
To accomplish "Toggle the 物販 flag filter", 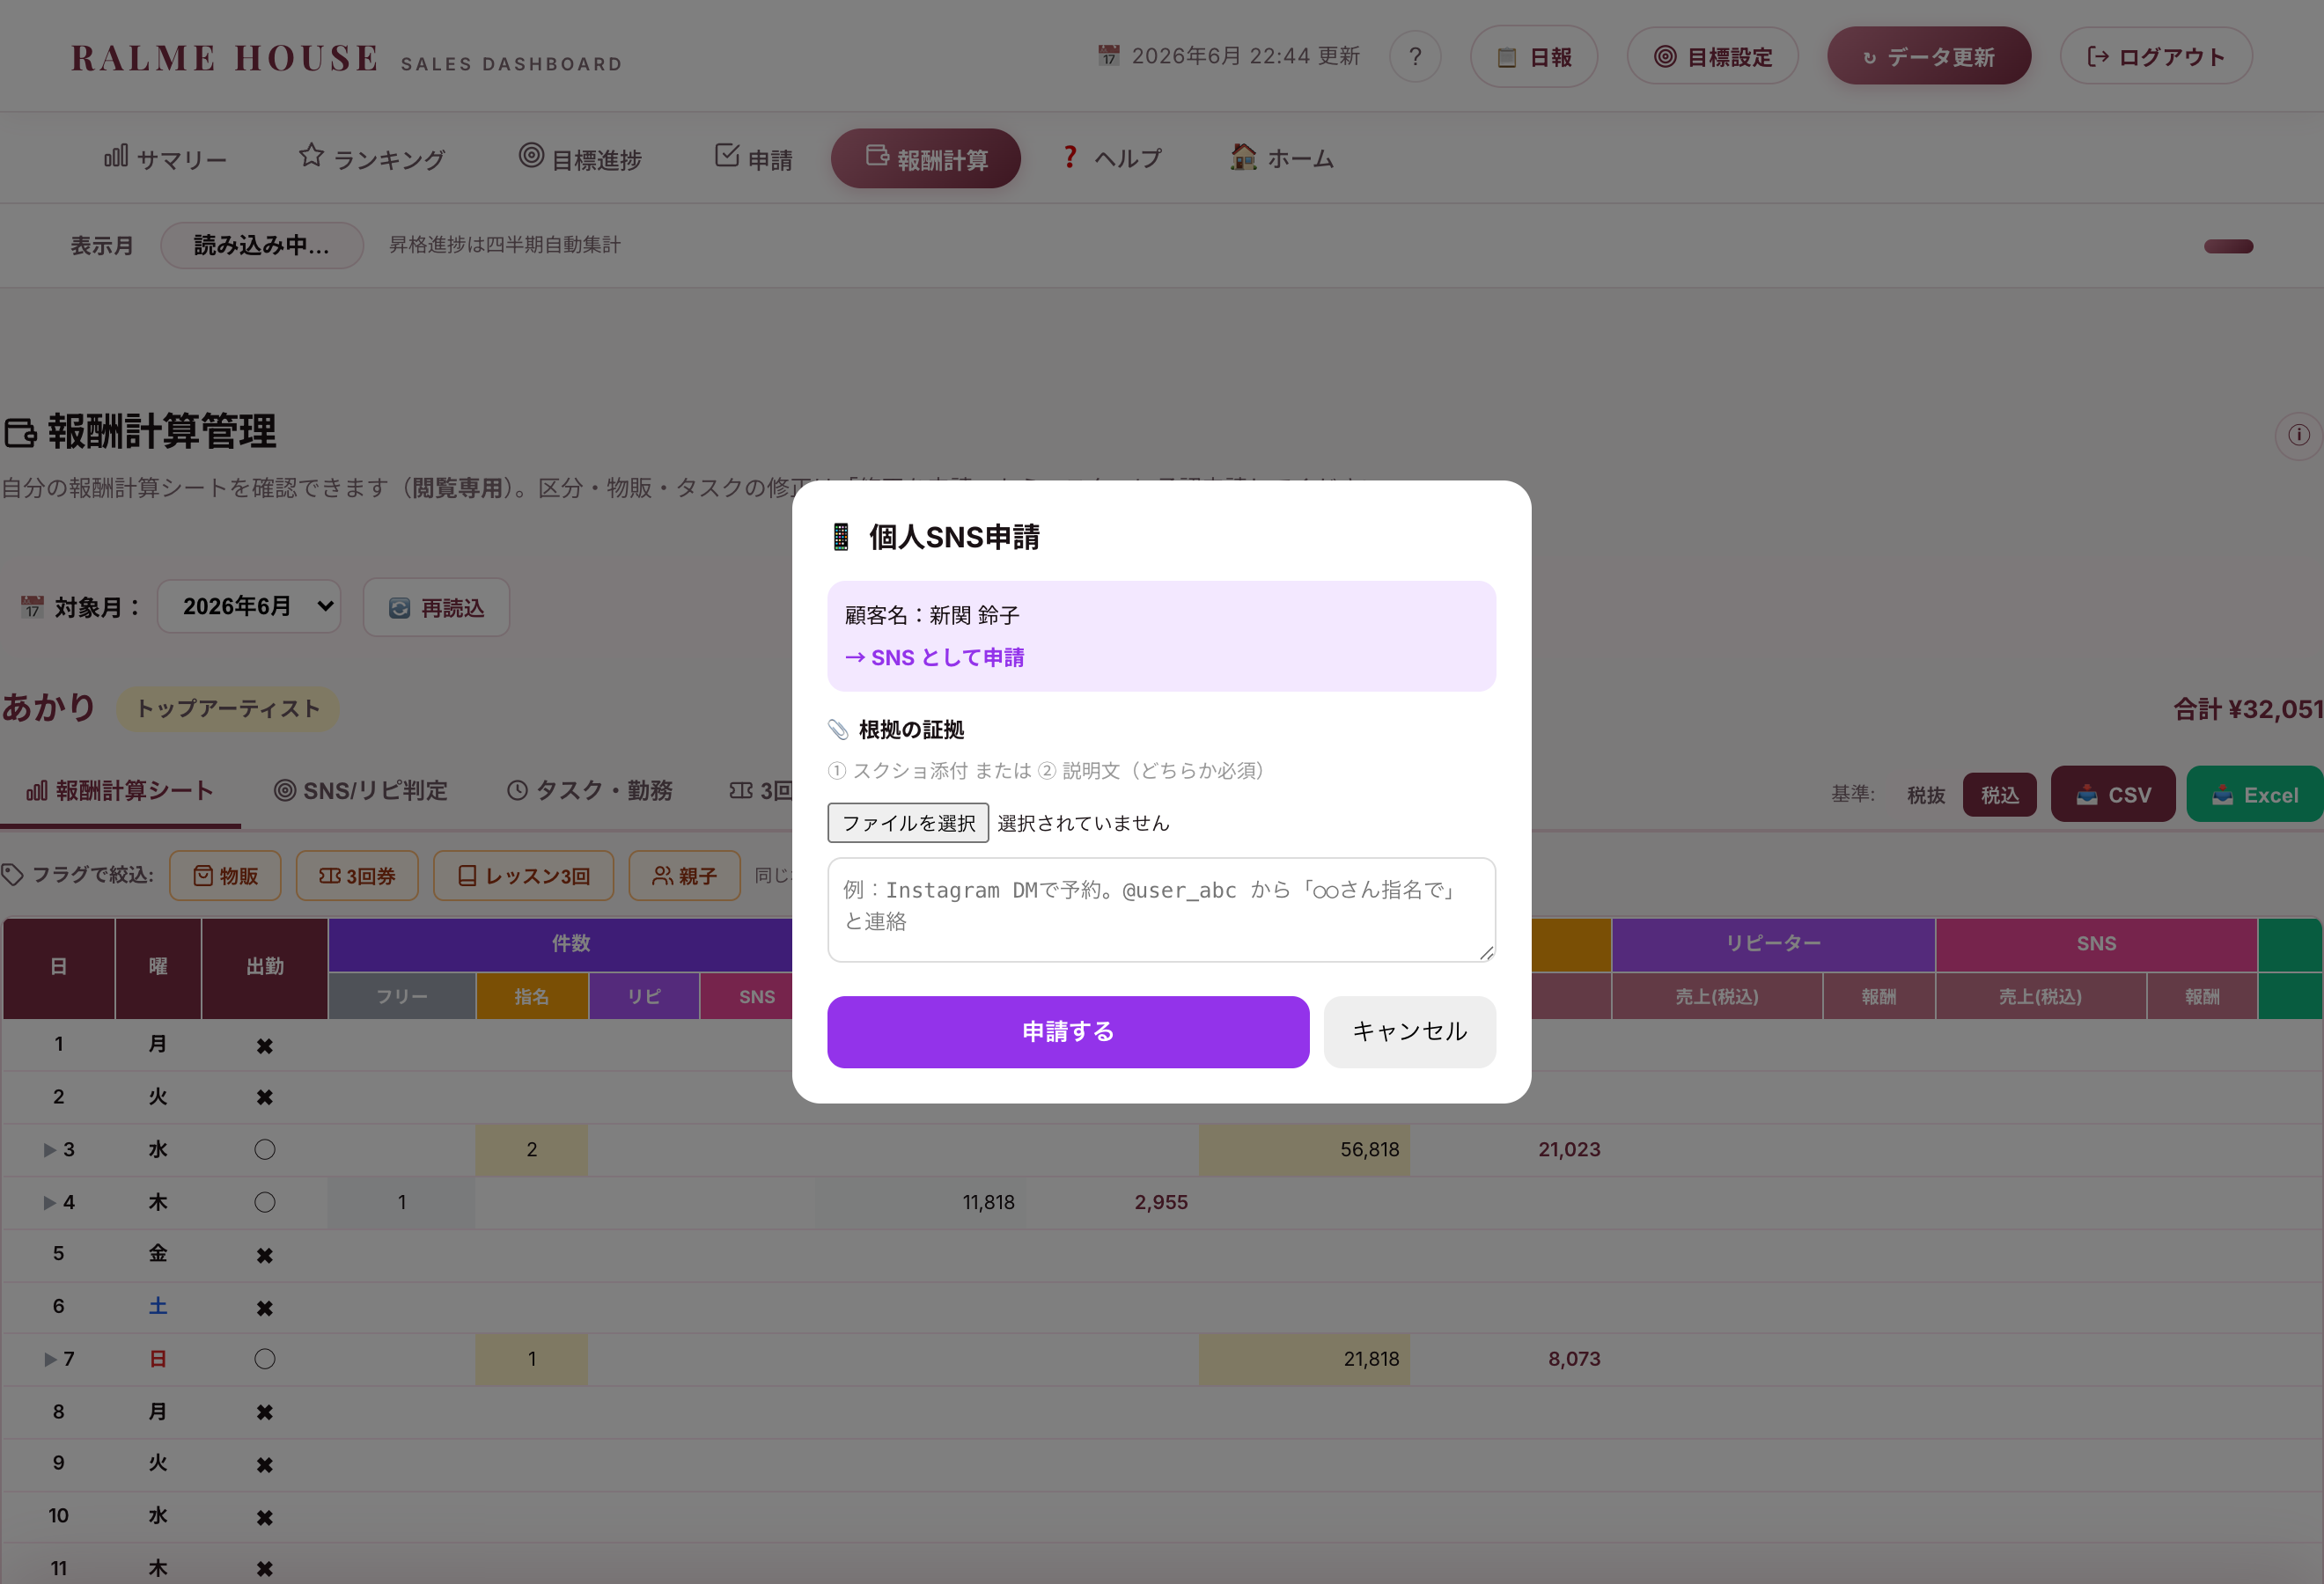I will (x=225, y=876).
